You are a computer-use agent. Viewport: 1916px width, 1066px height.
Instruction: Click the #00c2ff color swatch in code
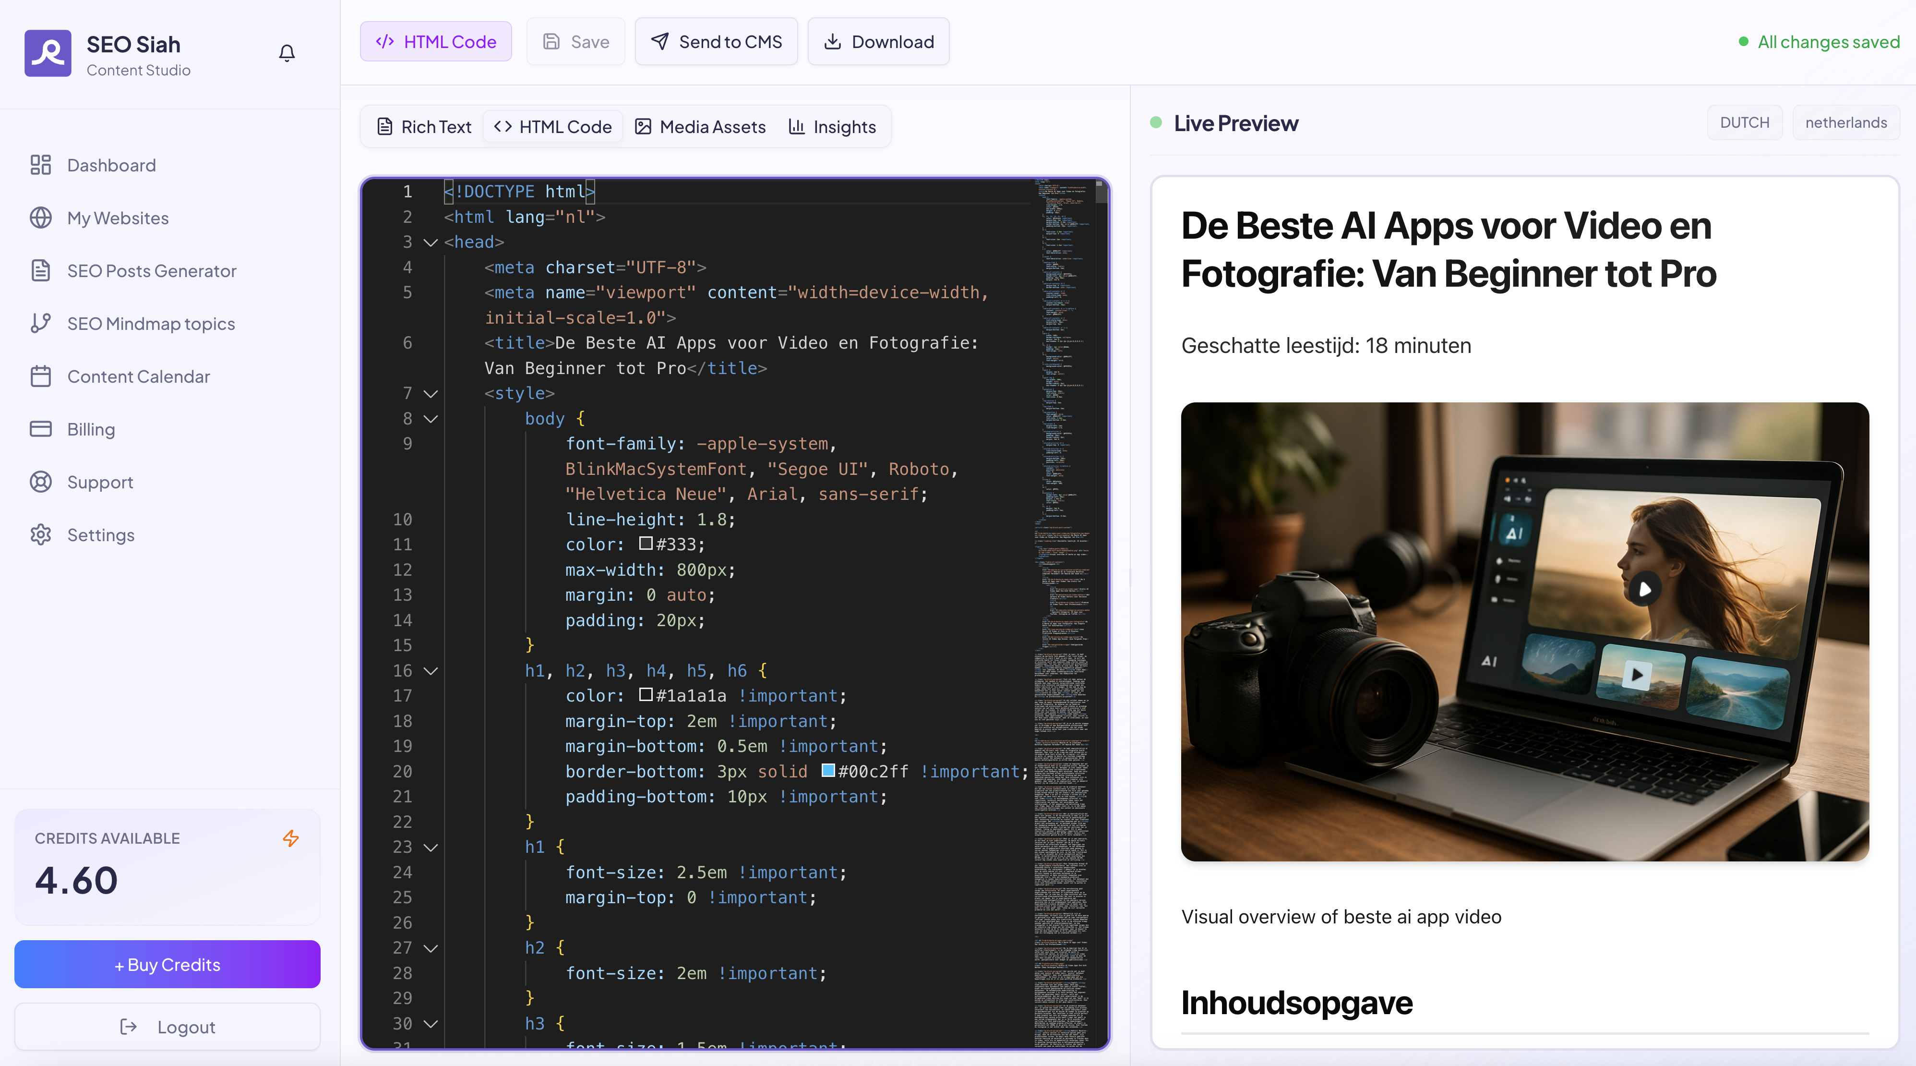point(827,771)
